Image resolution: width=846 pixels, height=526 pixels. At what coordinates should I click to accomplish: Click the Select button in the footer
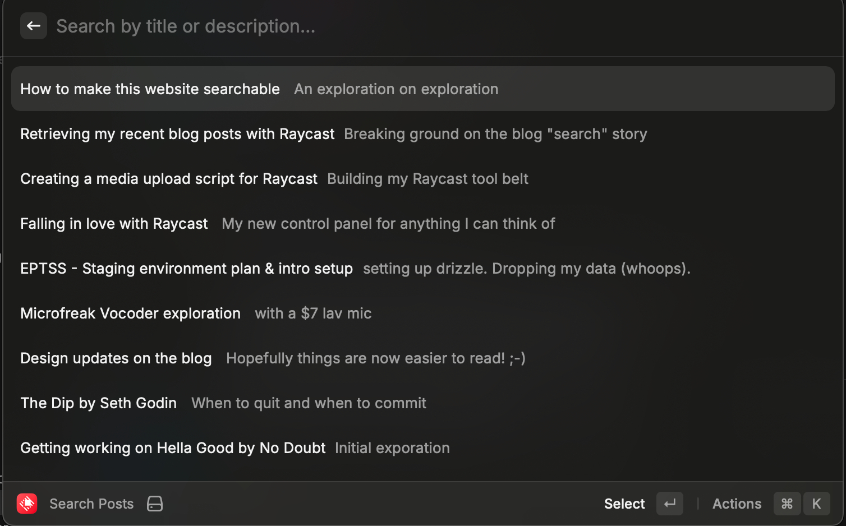(x=624, y=504)
